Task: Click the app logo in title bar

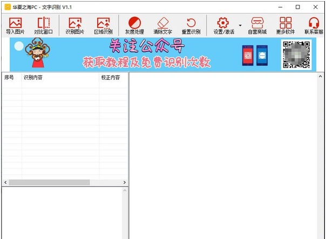Action: (x=8, y=7)
